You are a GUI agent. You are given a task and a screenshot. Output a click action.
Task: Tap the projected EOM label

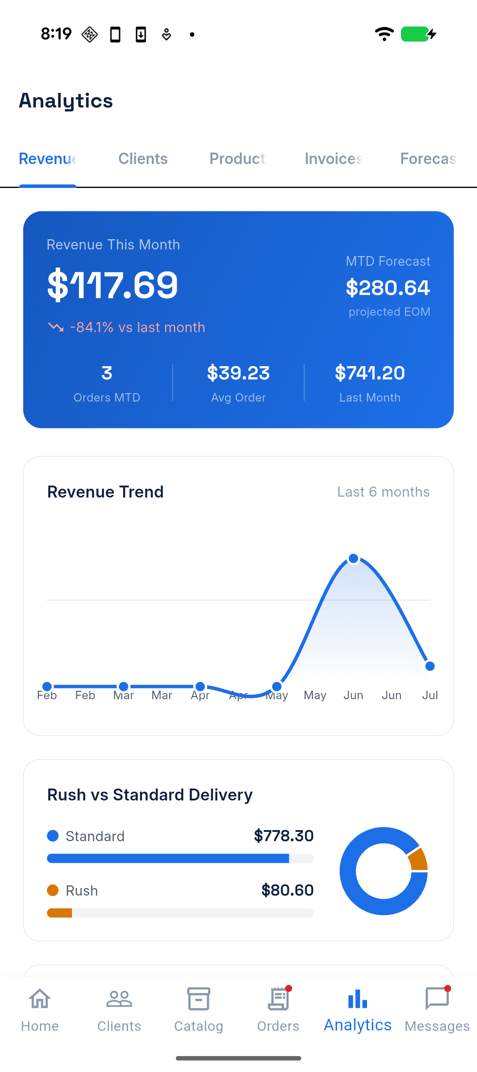[389, 312]
